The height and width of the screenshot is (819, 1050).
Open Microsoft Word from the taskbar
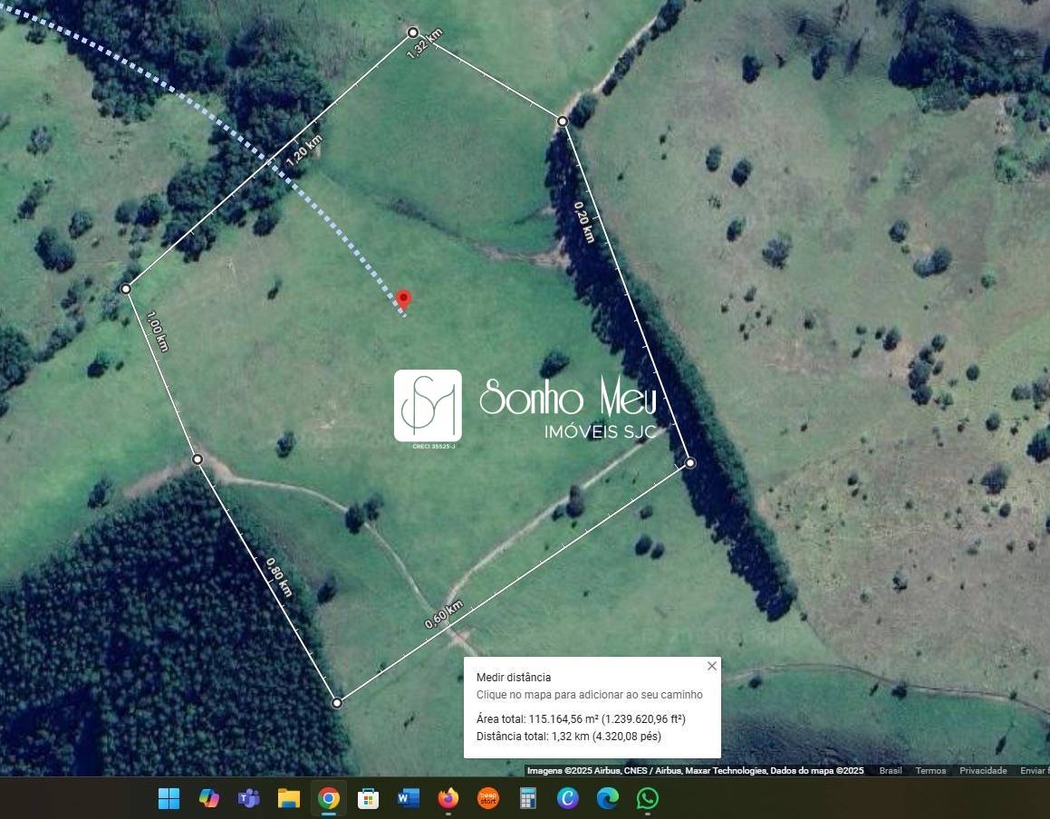click(x=408, y=798)
